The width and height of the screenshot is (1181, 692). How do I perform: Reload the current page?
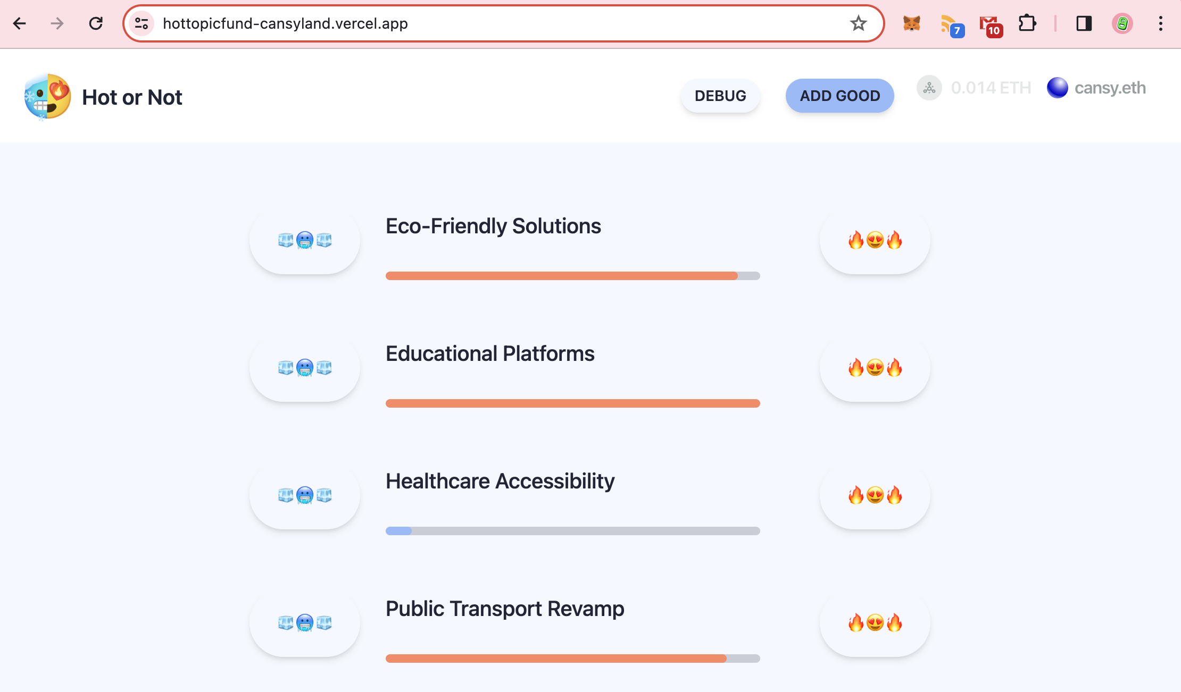click(x=96, y=23)
